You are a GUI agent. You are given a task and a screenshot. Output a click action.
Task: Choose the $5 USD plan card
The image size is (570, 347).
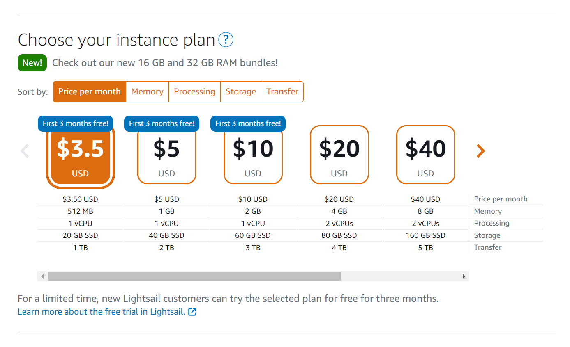[166, 156]
